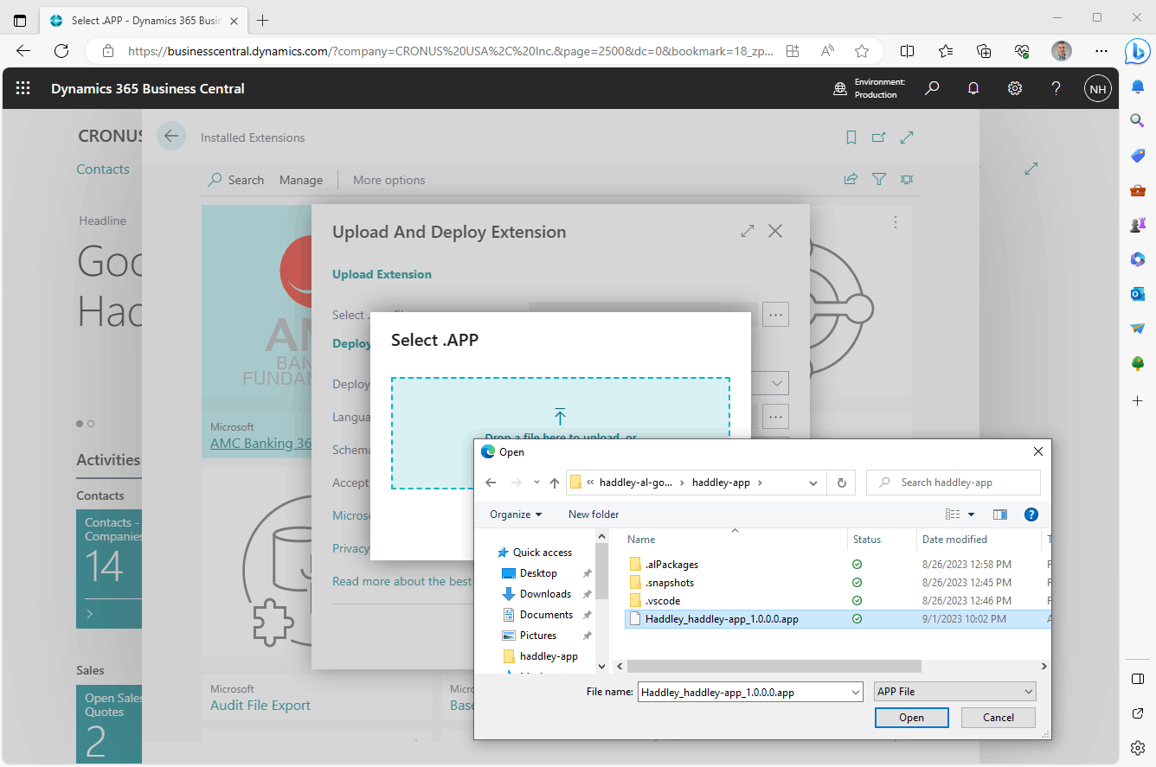Click New folder in dialog toolbar

pos(594,515)
